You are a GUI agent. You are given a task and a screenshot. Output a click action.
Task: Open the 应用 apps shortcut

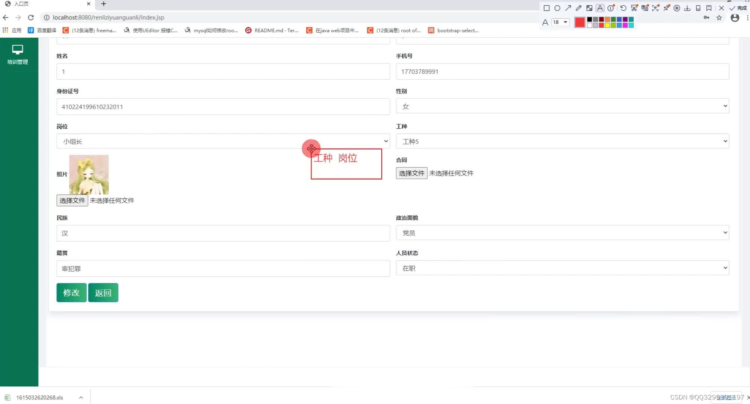pyautogui.click(x=12, y=30)
